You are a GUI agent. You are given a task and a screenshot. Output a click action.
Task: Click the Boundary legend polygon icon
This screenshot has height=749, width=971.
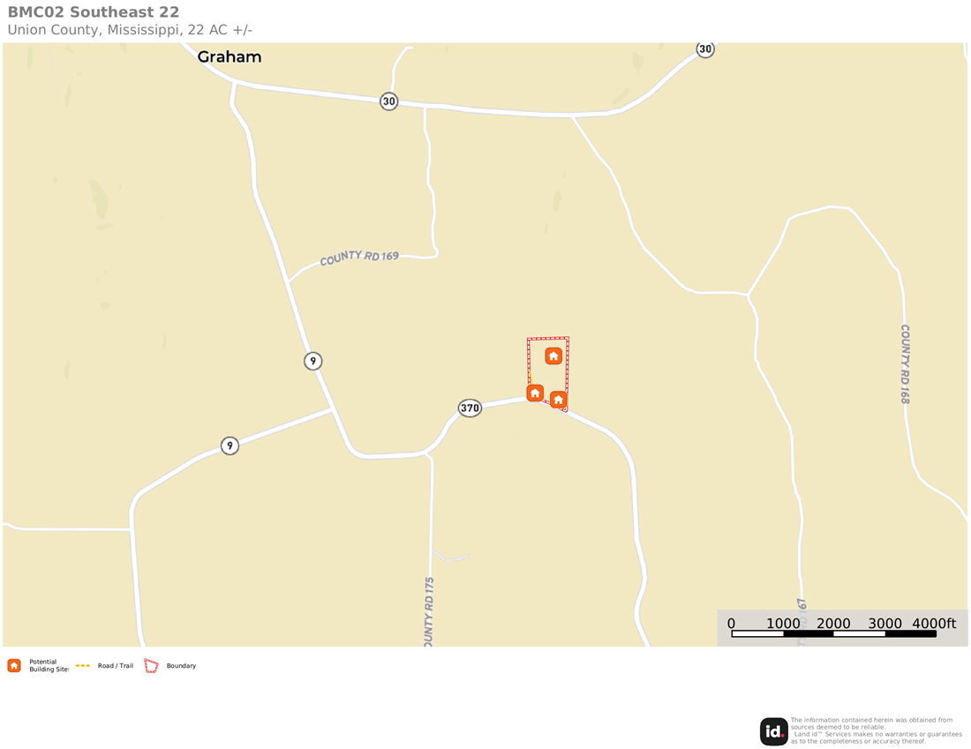click(151, 666)
